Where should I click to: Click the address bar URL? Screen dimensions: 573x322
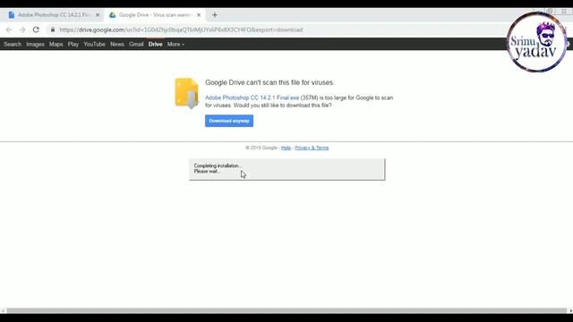tap(181, 30)
